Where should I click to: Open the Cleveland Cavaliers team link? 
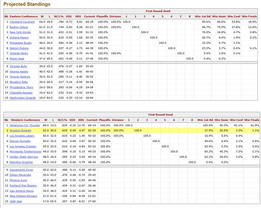tap(21, 22)
